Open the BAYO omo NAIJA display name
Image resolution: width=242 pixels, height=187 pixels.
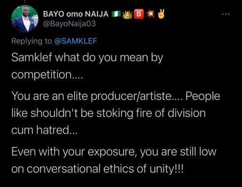click(76, 14)
